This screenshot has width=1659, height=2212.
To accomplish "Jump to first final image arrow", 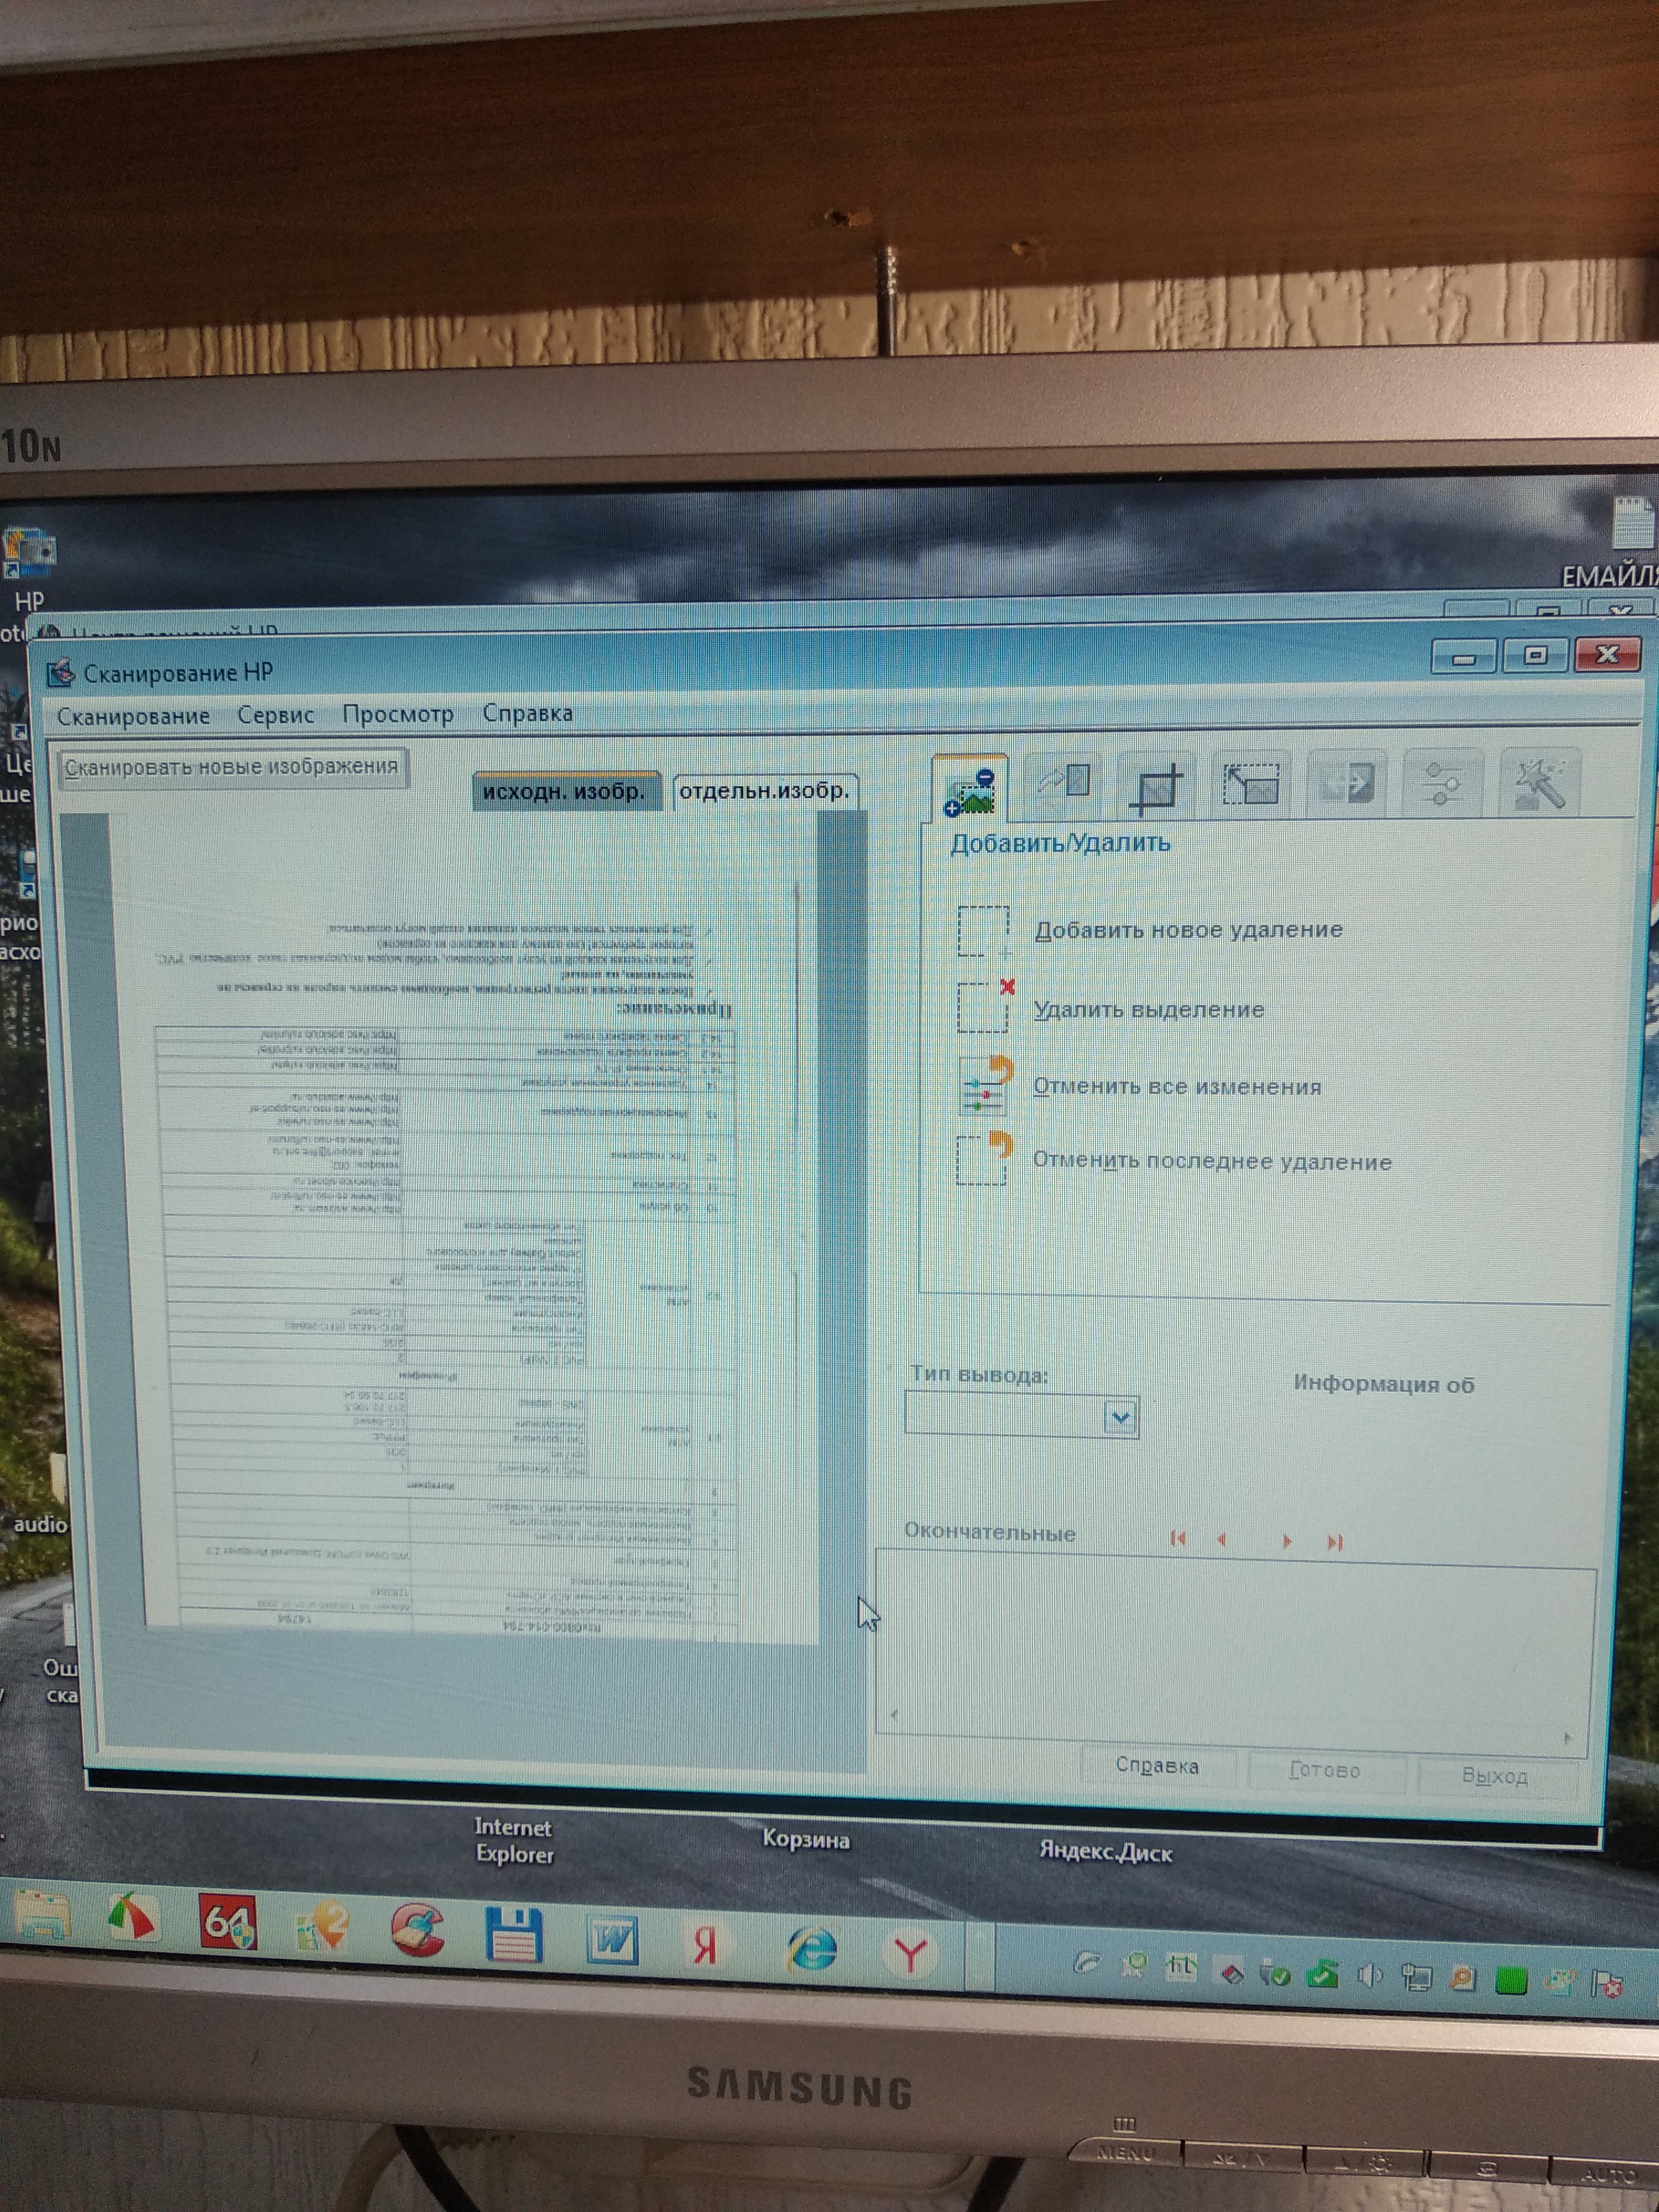I will point(1177,1538).
